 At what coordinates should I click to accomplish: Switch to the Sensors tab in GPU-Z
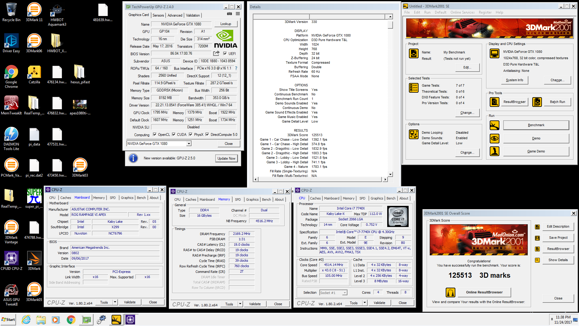point(158,15)
